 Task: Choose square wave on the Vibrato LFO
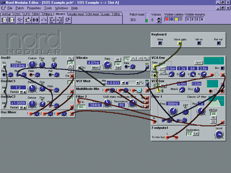click(x=146, y=59)
